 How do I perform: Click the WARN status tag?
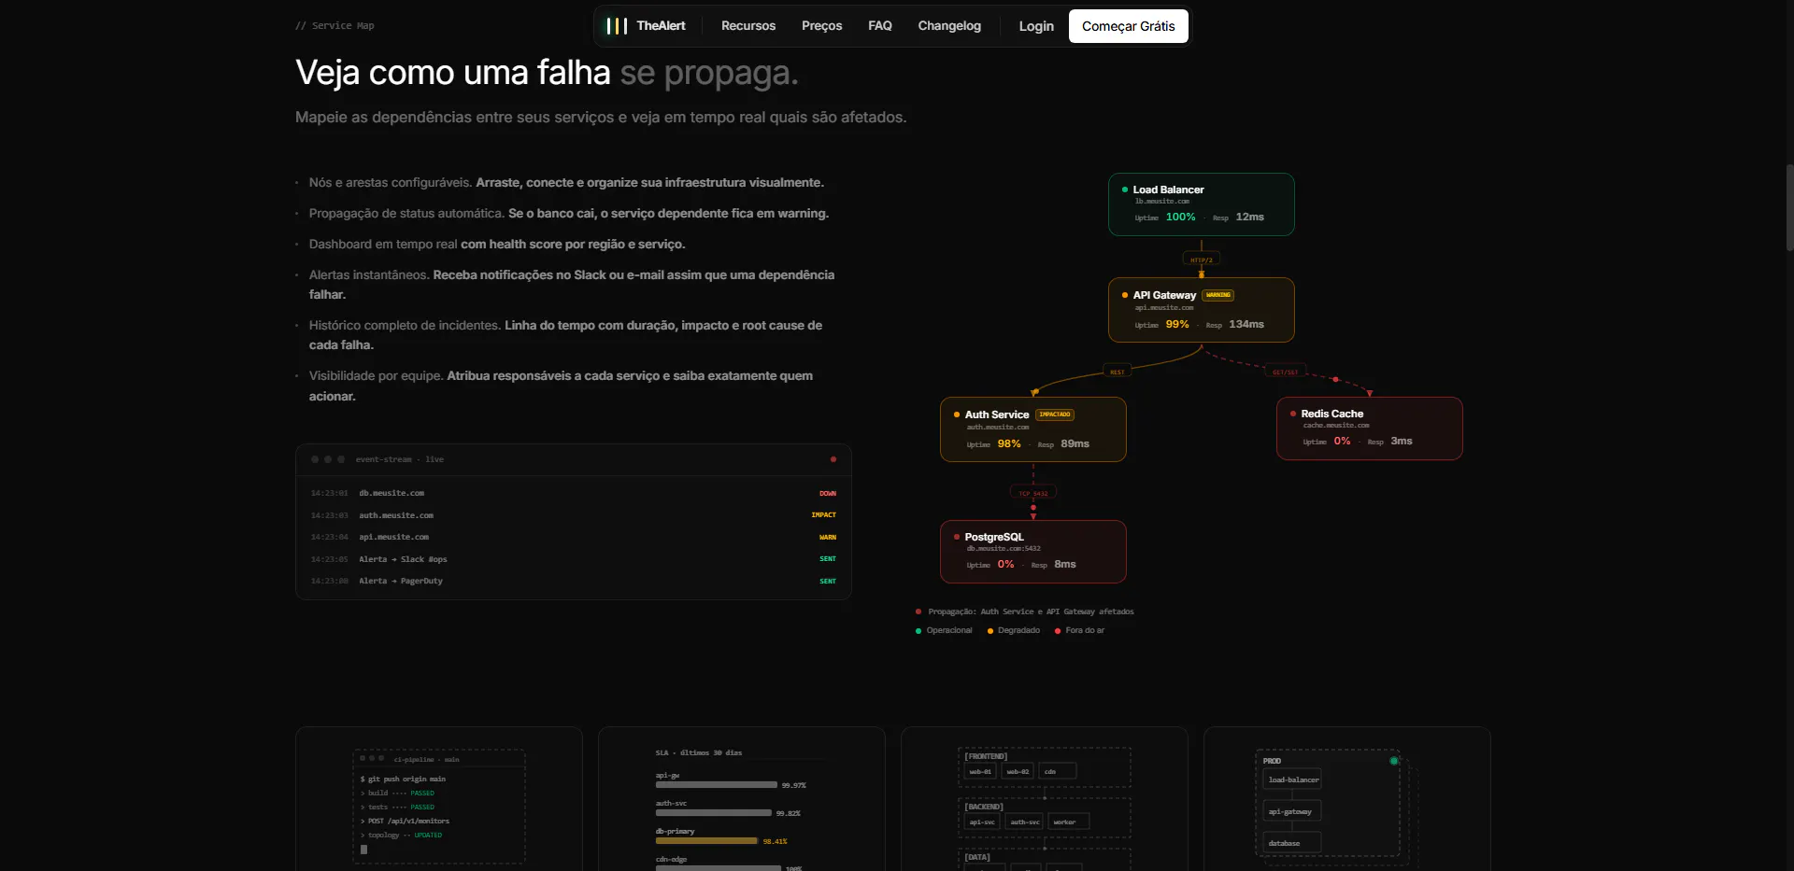pyautogui.click(x=828, y=537)
